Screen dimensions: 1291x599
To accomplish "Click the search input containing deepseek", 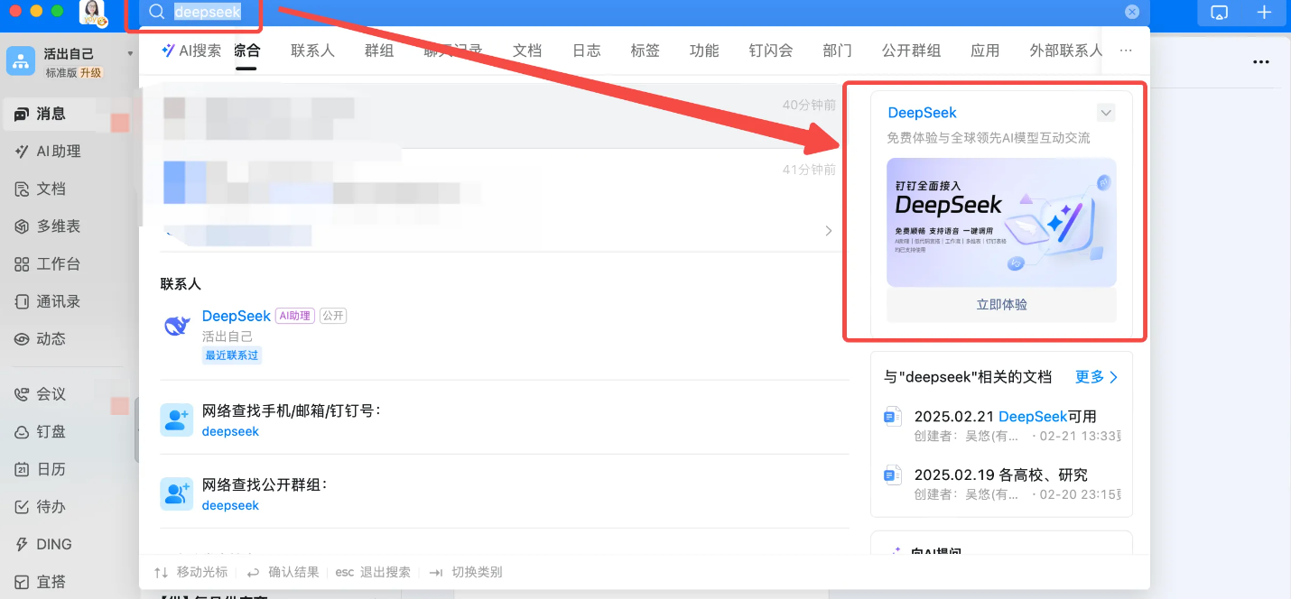I will coord(645,12).
